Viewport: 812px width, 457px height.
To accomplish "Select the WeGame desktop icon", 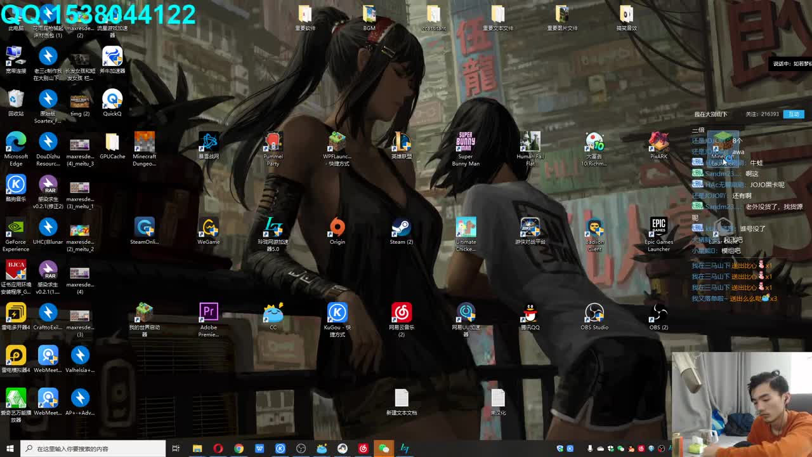I will point(209,228).
